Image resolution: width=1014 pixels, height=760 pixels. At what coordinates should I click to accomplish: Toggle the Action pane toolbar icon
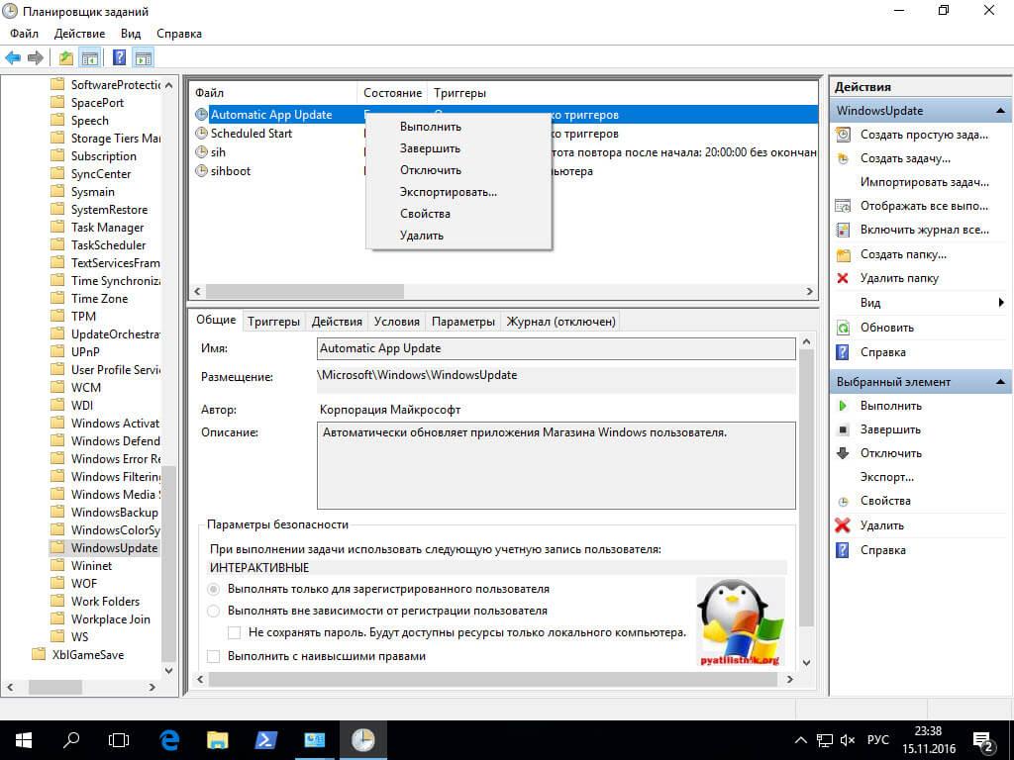pos(143,57)
